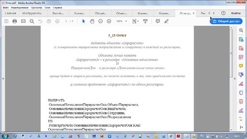Screen dimensions: 247x139
Task: Open the Окно menu
Action: [47, 8]
